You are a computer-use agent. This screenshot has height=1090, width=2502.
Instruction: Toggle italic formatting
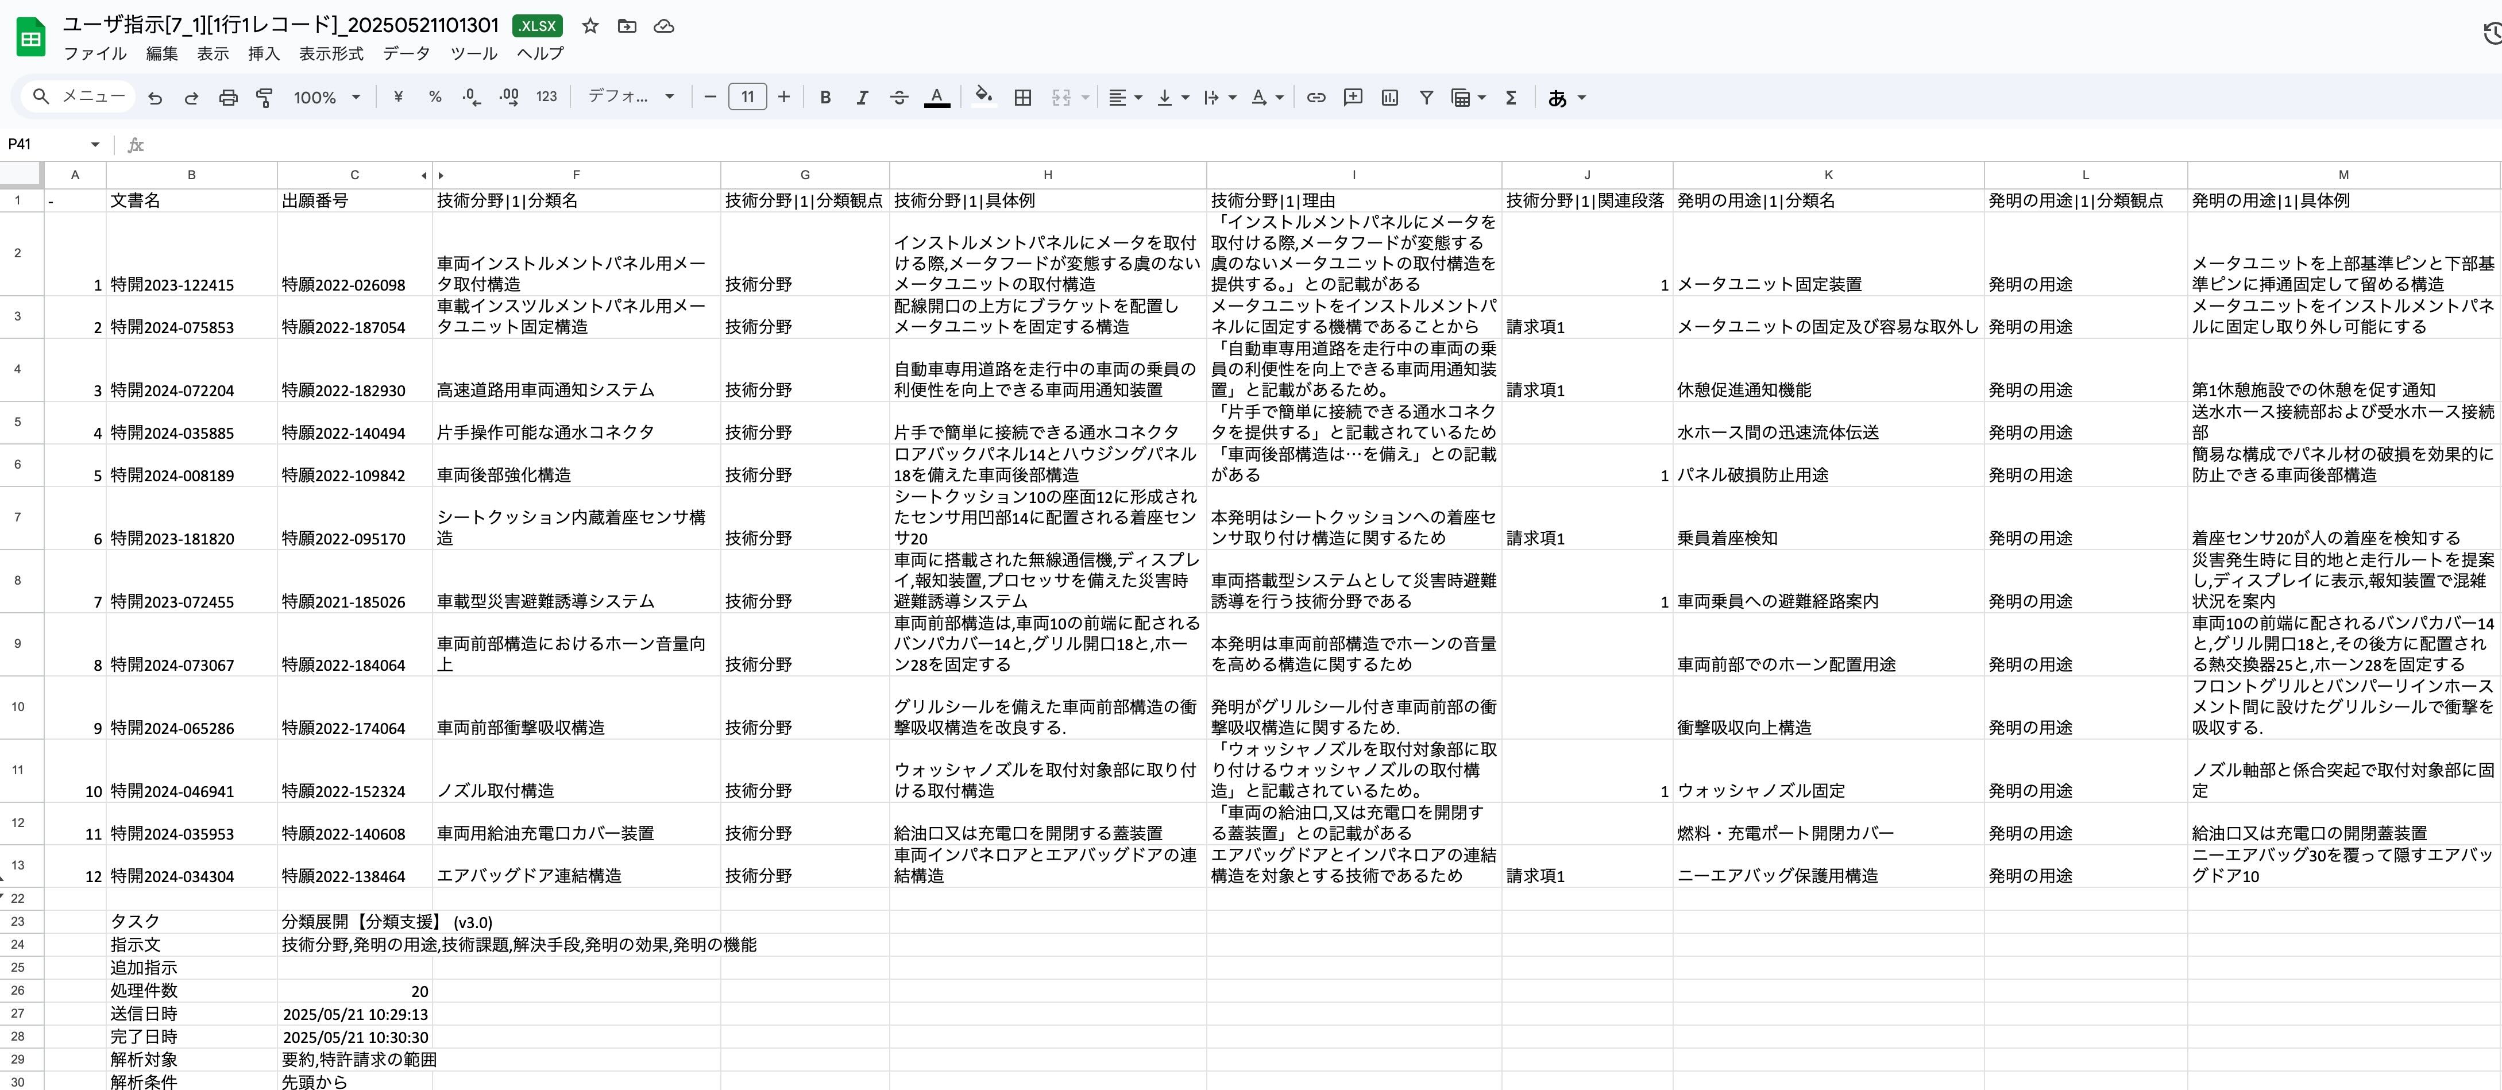tap(862, 97)
